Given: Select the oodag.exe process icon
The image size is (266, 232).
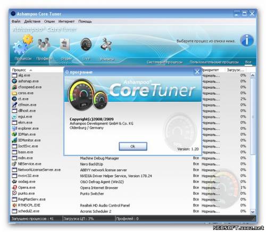Looking at the screenshot, I should pyautogui.click(x=14, y=181).
